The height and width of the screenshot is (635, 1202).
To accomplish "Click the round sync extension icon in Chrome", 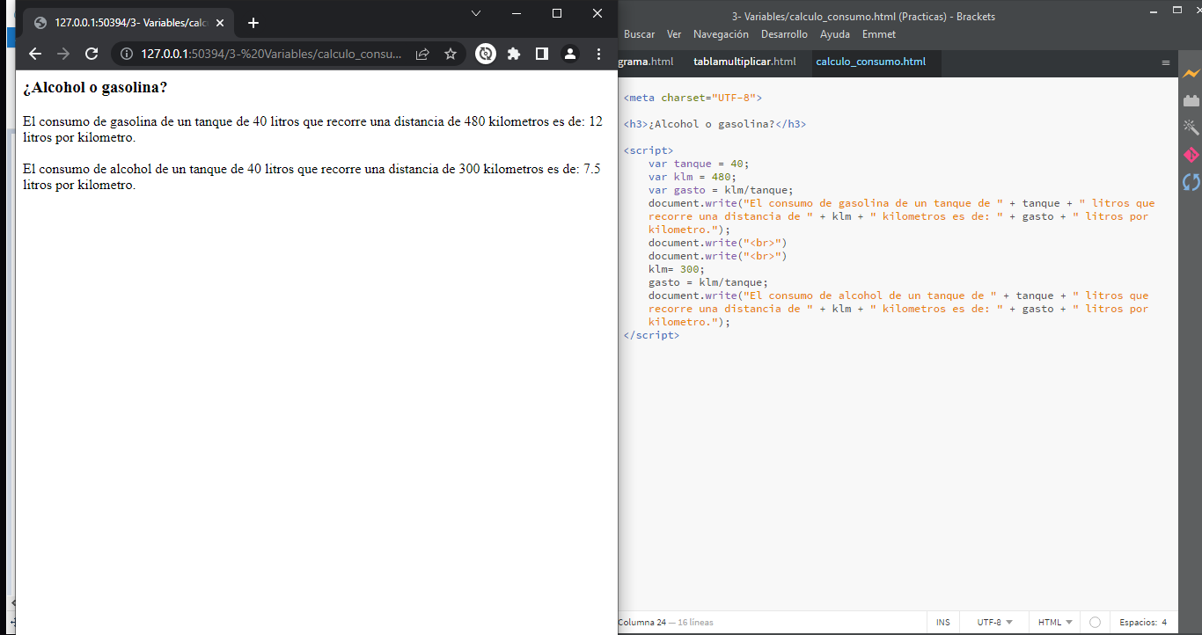I will pyautogui.click(x=486, y=54).
